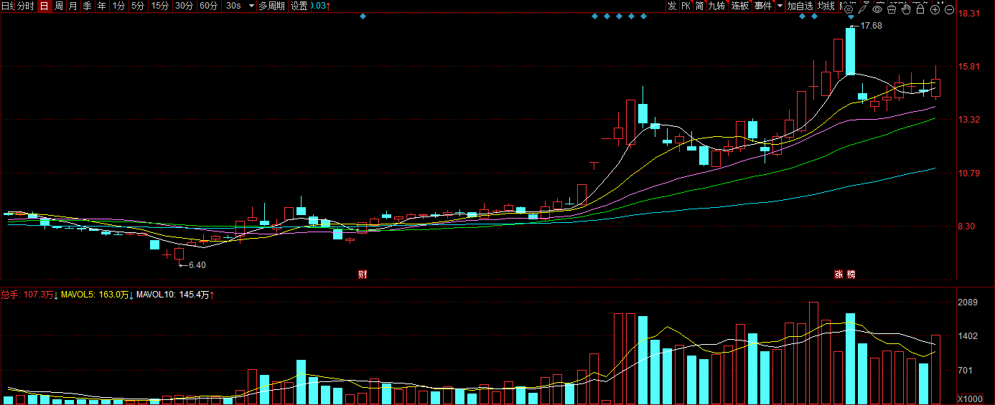
Task: Click the 8.30 price axis label
Action: [968, 227]
